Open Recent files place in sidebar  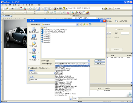click(x=34, y=30)
